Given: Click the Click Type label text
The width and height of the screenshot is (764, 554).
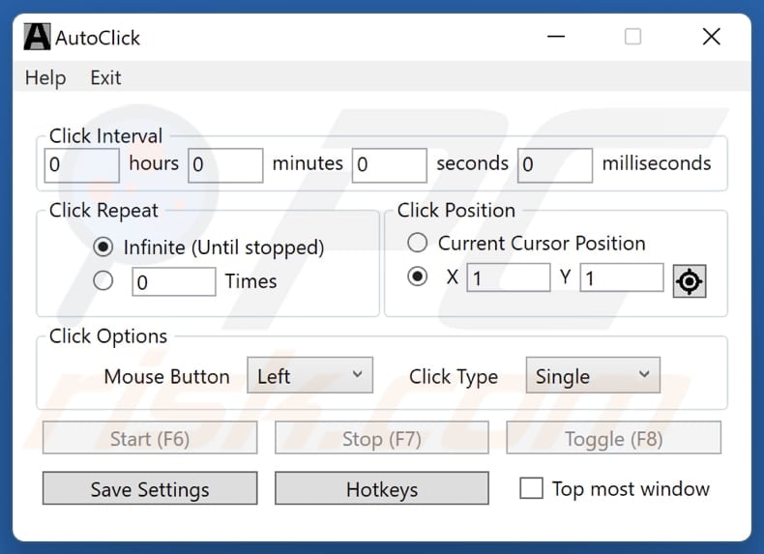Looking at the screenshot, I should tap(454, 377).
